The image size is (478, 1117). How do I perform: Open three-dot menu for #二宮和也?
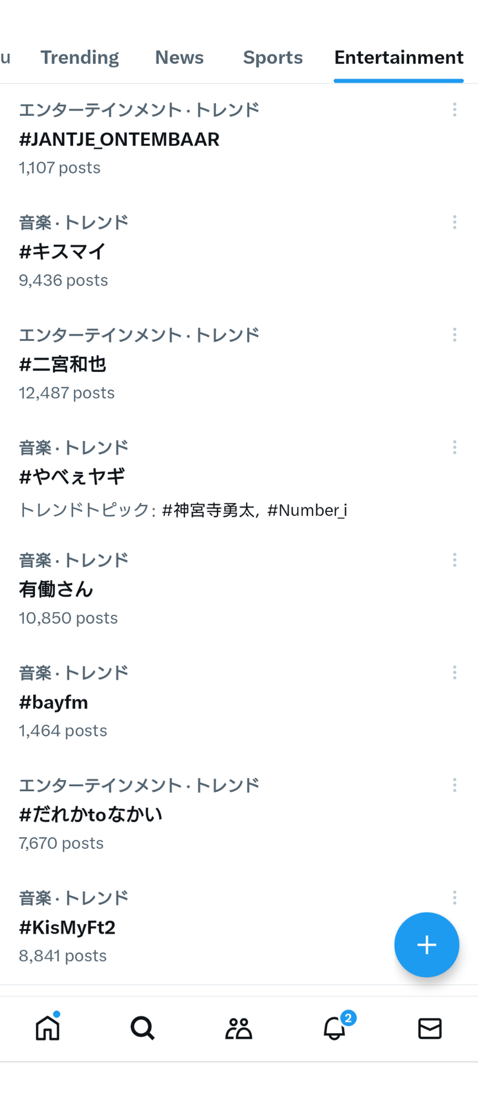[x=455, y=335]
